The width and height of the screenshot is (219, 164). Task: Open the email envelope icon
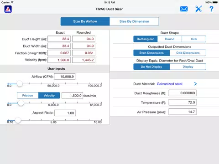[184, 9]
